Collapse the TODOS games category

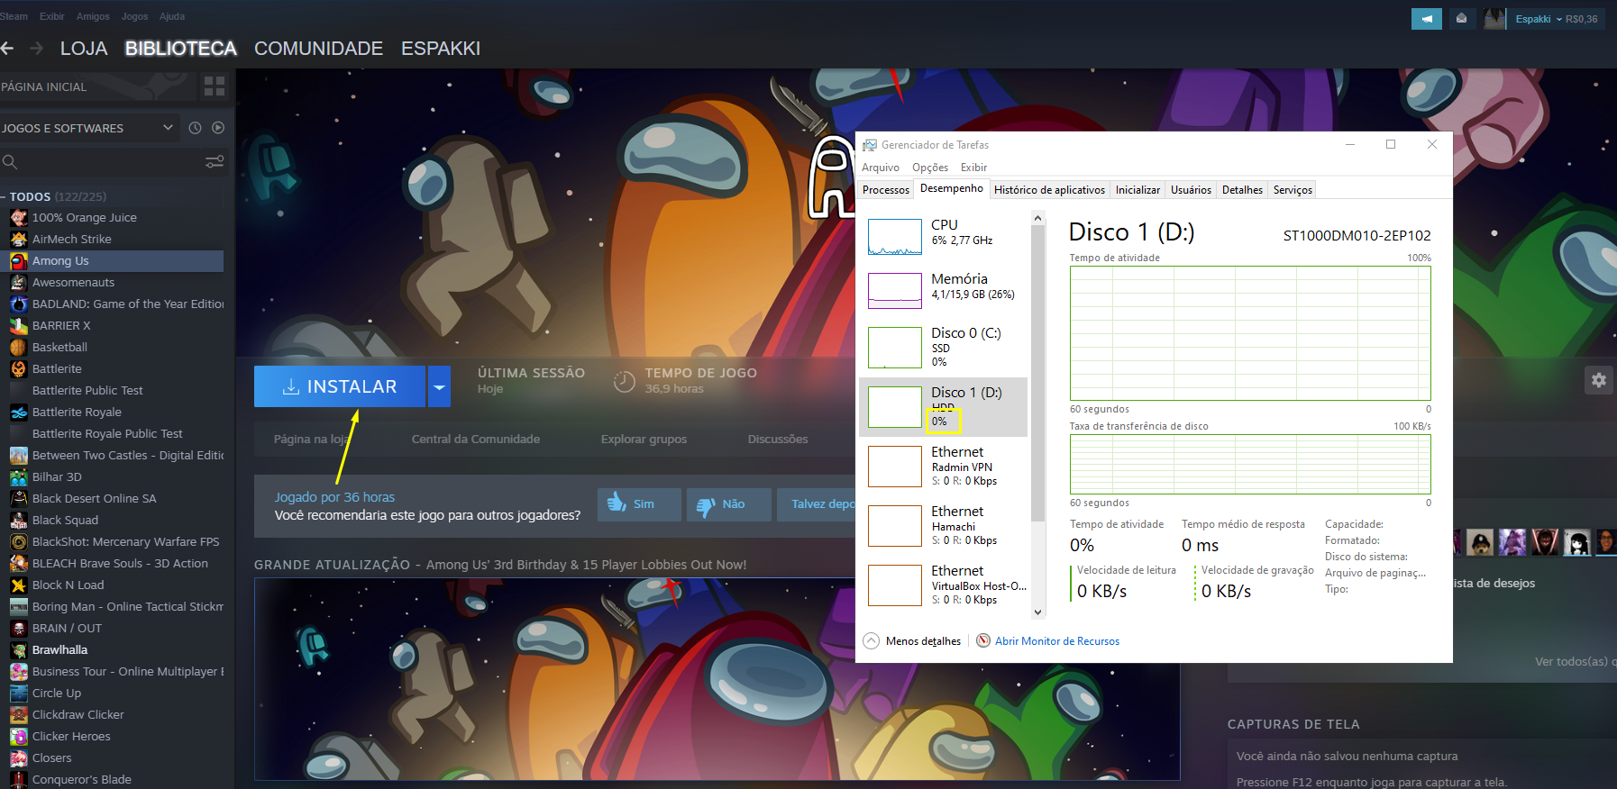[4, 196]
